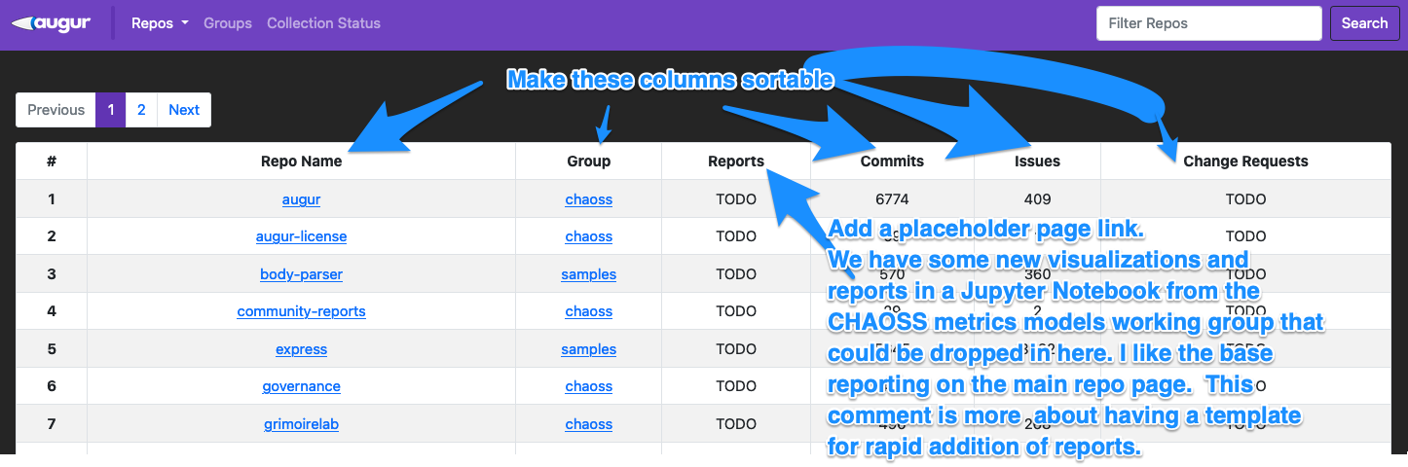Click the Commits column header
Image resolution: width=1408 pixels, height=467 pixels.
[x=892, y=162]
